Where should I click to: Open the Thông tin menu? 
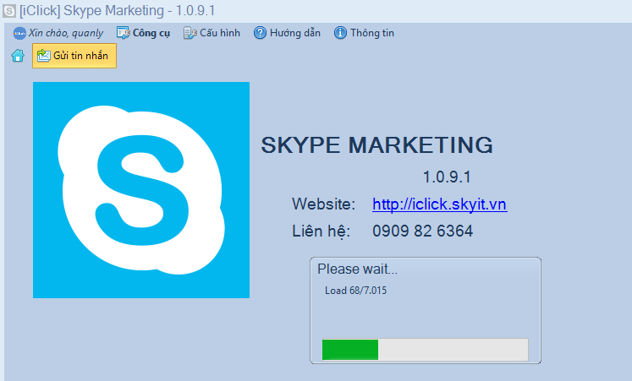(364, 33)
